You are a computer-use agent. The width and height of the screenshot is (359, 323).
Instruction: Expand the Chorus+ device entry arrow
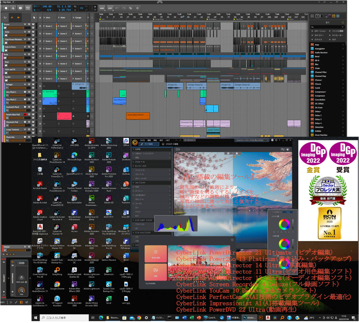pyautogui.click(x=343, y=80)
